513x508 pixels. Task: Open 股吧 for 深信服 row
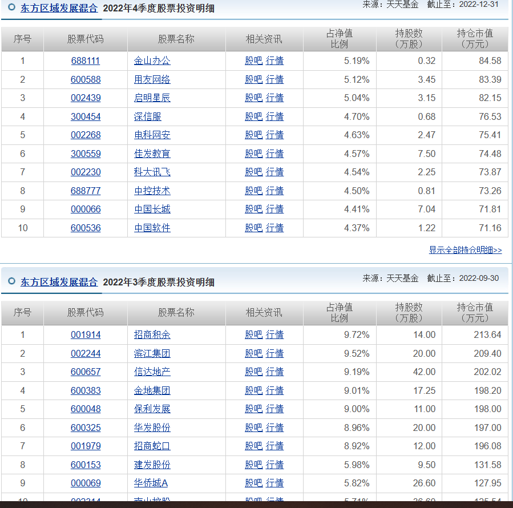tap(253, 116)
